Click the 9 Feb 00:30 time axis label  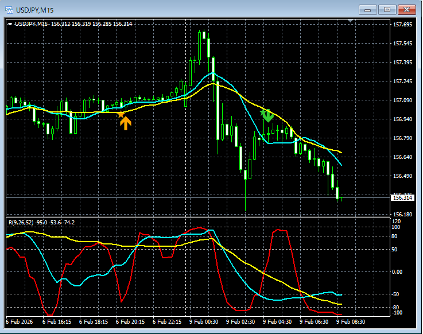204,322
